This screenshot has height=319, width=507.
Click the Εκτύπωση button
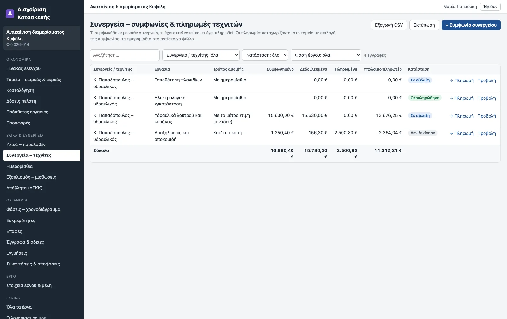point(424,25)
